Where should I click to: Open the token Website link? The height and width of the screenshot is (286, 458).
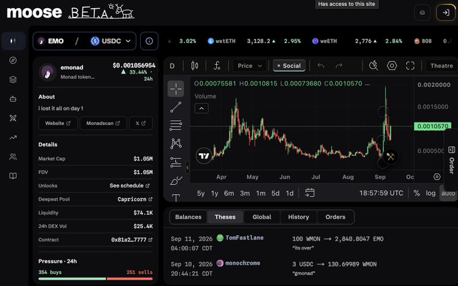pyautogui.click(x=58, y=123)
